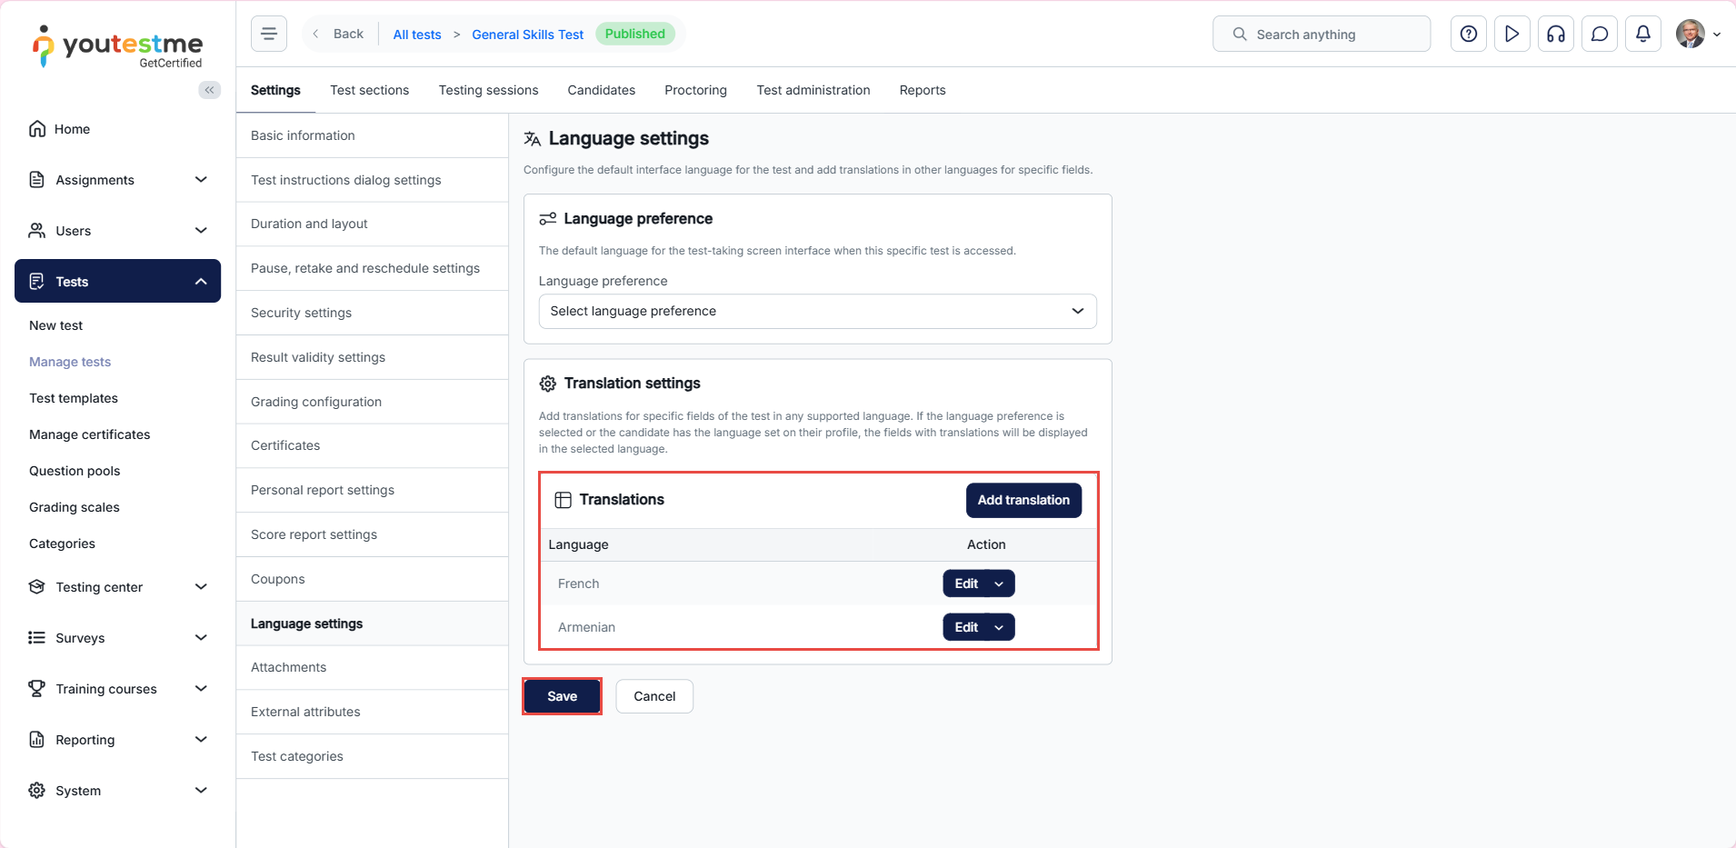Image resolution: width=1736 pixels, height=848 pixels.
Task: Open Security settings in settings list
Action: coord(301,313)
